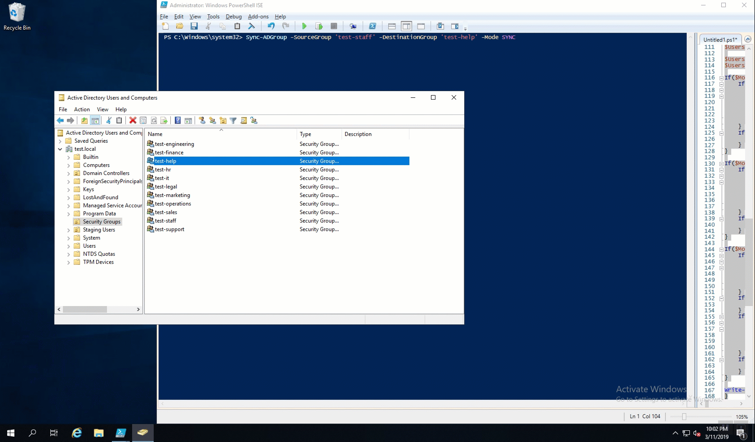Open Help with the blue question mark icon

(178, 120)
